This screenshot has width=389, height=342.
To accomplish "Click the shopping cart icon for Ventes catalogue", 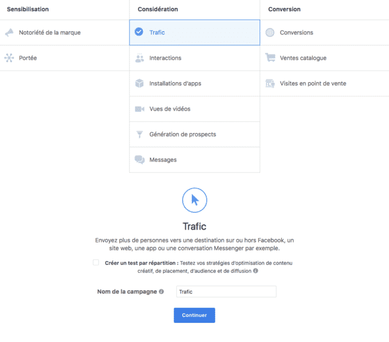I will [x=270, y=58].
